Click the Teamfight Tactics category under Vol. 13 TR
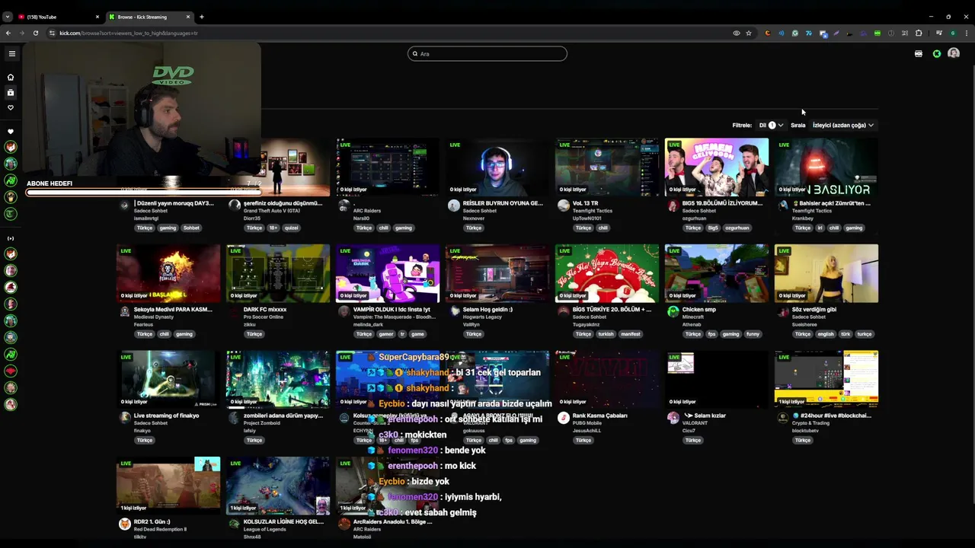975x548 pixels. coord(592,211)
